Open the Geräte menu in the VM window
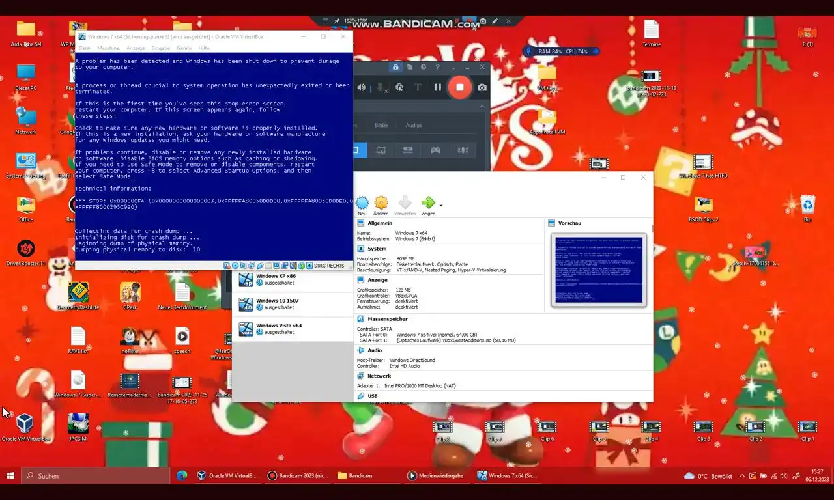This screenshot has height=500, width=834. tap(184, 48)
